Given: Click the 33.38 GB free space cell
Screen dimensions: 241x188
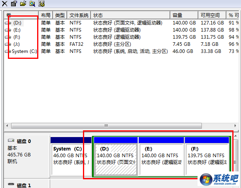Looking at the screenshot, I should tap(211, 51).
